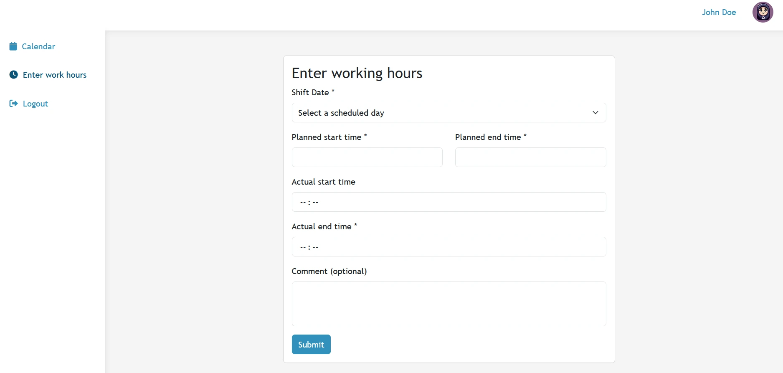Image resolution: width=783 pixels, height=373 pixels.
Task: Go to Enter work hours menu text
Action: pyautogui.click(x=55, y=75)
